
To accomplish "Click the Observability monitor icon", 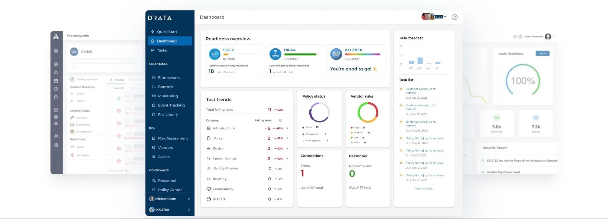I will [x=209, y=189].
